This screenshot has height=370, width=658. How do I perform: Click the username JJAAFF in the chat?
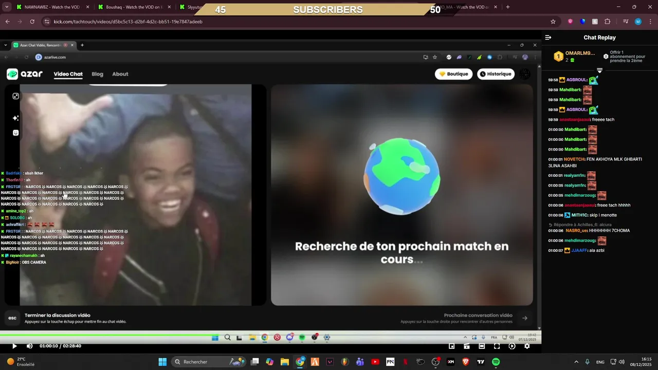coord(579,250)
